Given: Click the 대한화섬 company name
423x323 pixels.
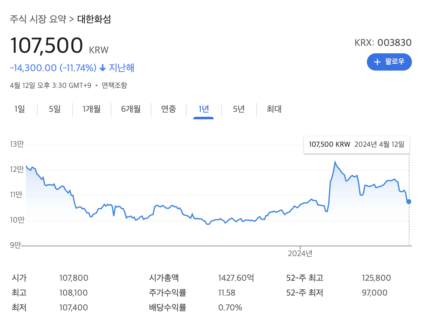Looking at the screenshot, I should pos(94,19).
